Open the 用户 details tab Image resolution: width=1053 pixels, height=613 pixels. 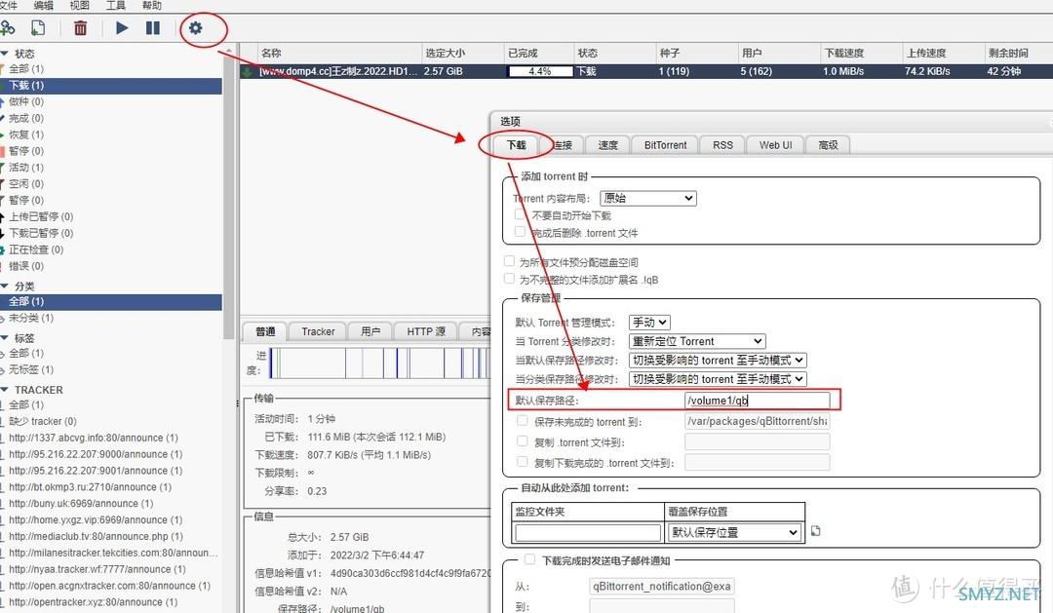coord(370,331)
